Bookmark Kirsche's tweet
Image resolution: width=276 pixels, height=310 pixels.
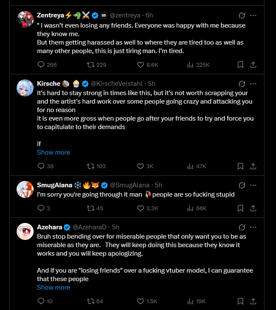(x=240, y=166)
